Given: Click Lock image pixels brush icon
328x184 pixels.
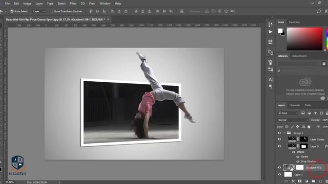Looking at the screenshot, I should (292, 127).
